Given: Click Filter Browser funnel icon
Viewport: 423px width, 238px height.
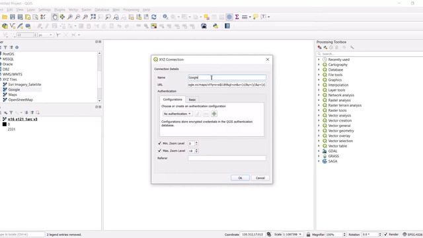Looking at the screenshot, I should click(x=5, y=48).
